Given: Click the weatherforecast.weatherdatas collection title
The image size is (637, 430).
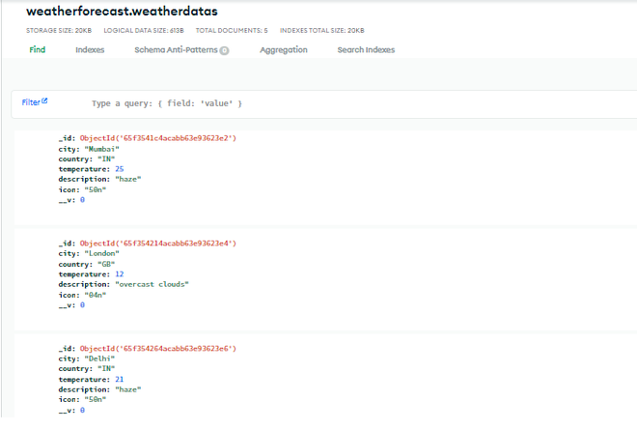Looking at the screenshot, I should point(122,12).
